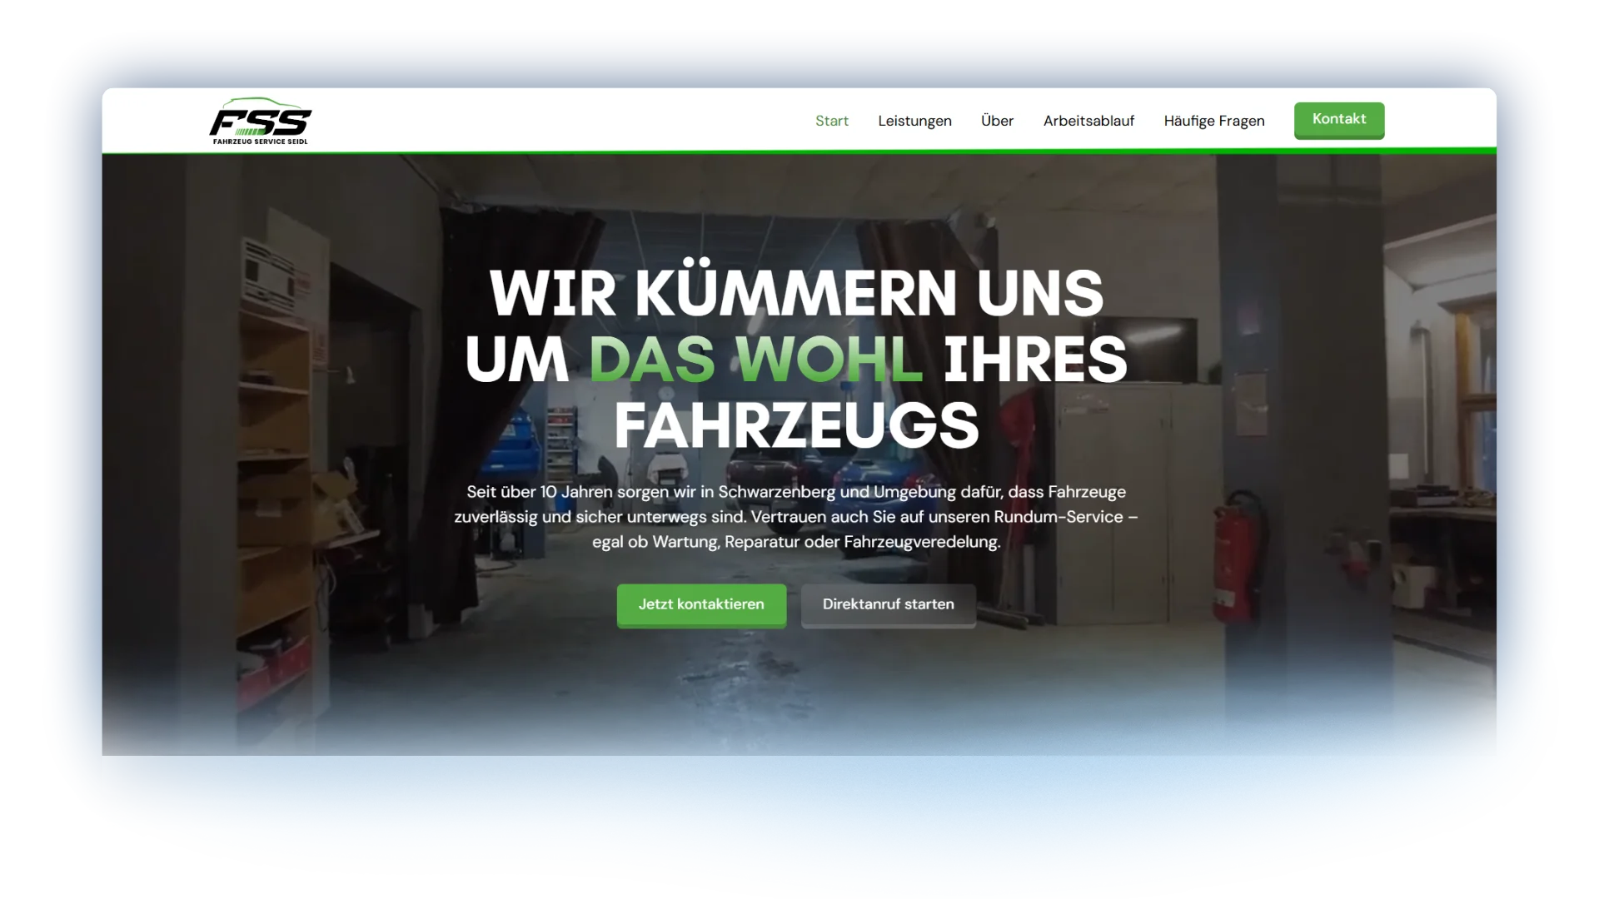Go to the Start nav link
The width and height of the screenshot is (1599, 899).
click(831, 121)
